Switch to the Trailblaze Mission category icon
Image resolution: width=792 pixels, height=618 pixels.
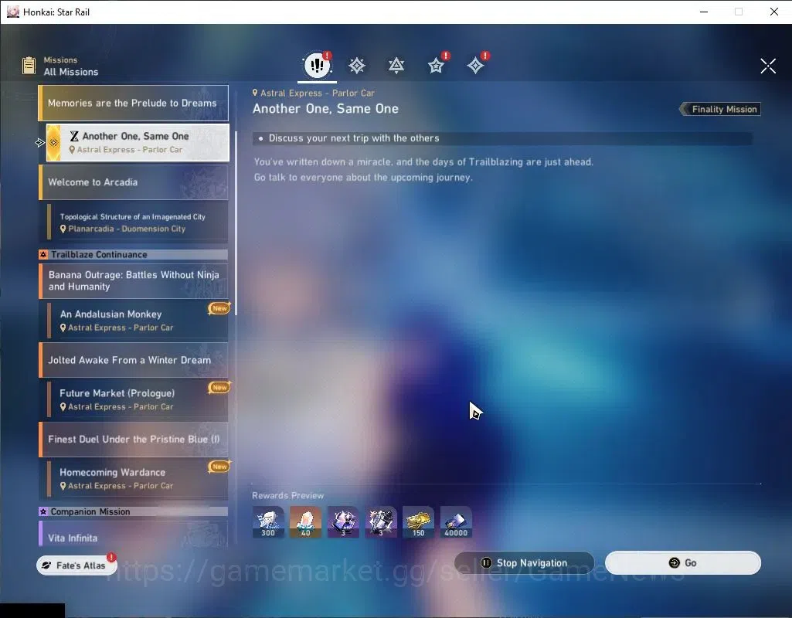(x=357, y=66)
